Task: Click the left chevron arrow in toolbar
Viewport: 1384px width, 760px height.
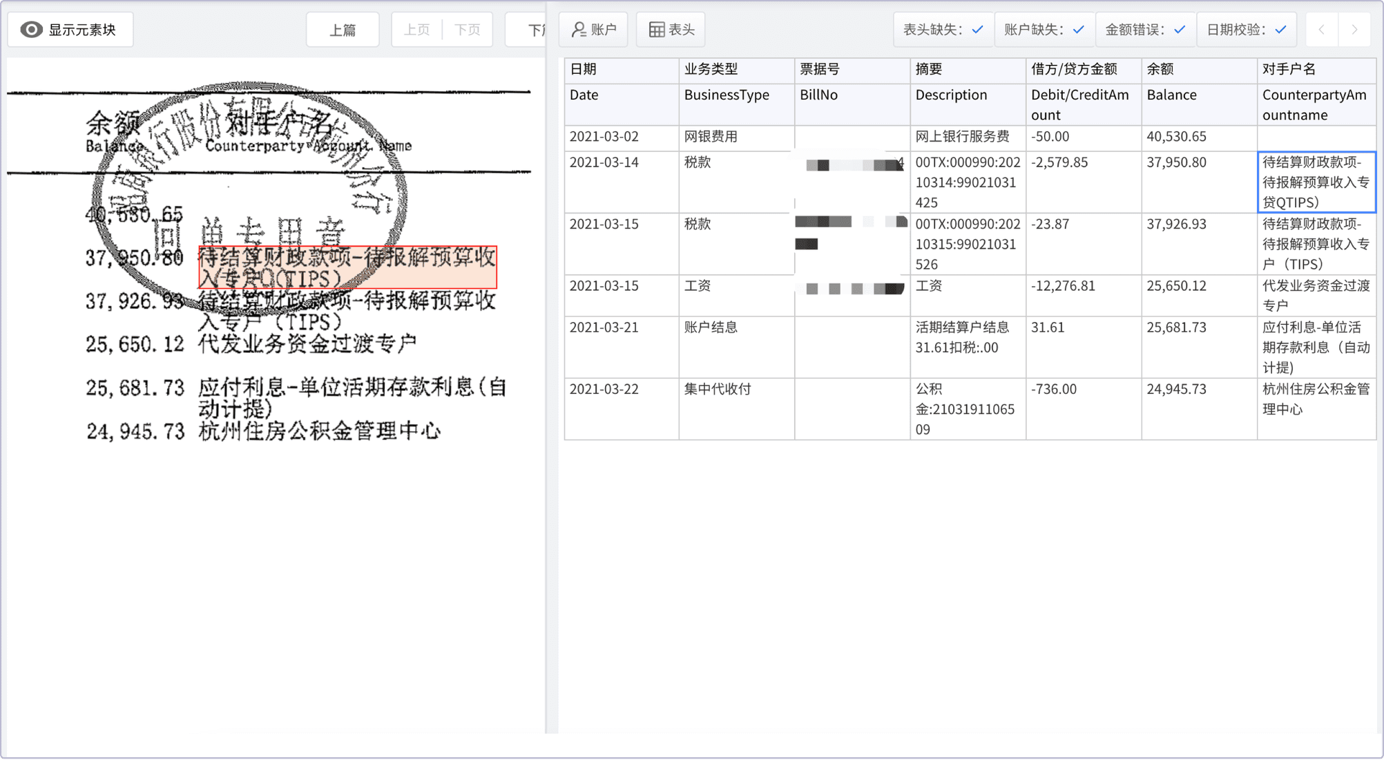Action: click(1322, 30)
